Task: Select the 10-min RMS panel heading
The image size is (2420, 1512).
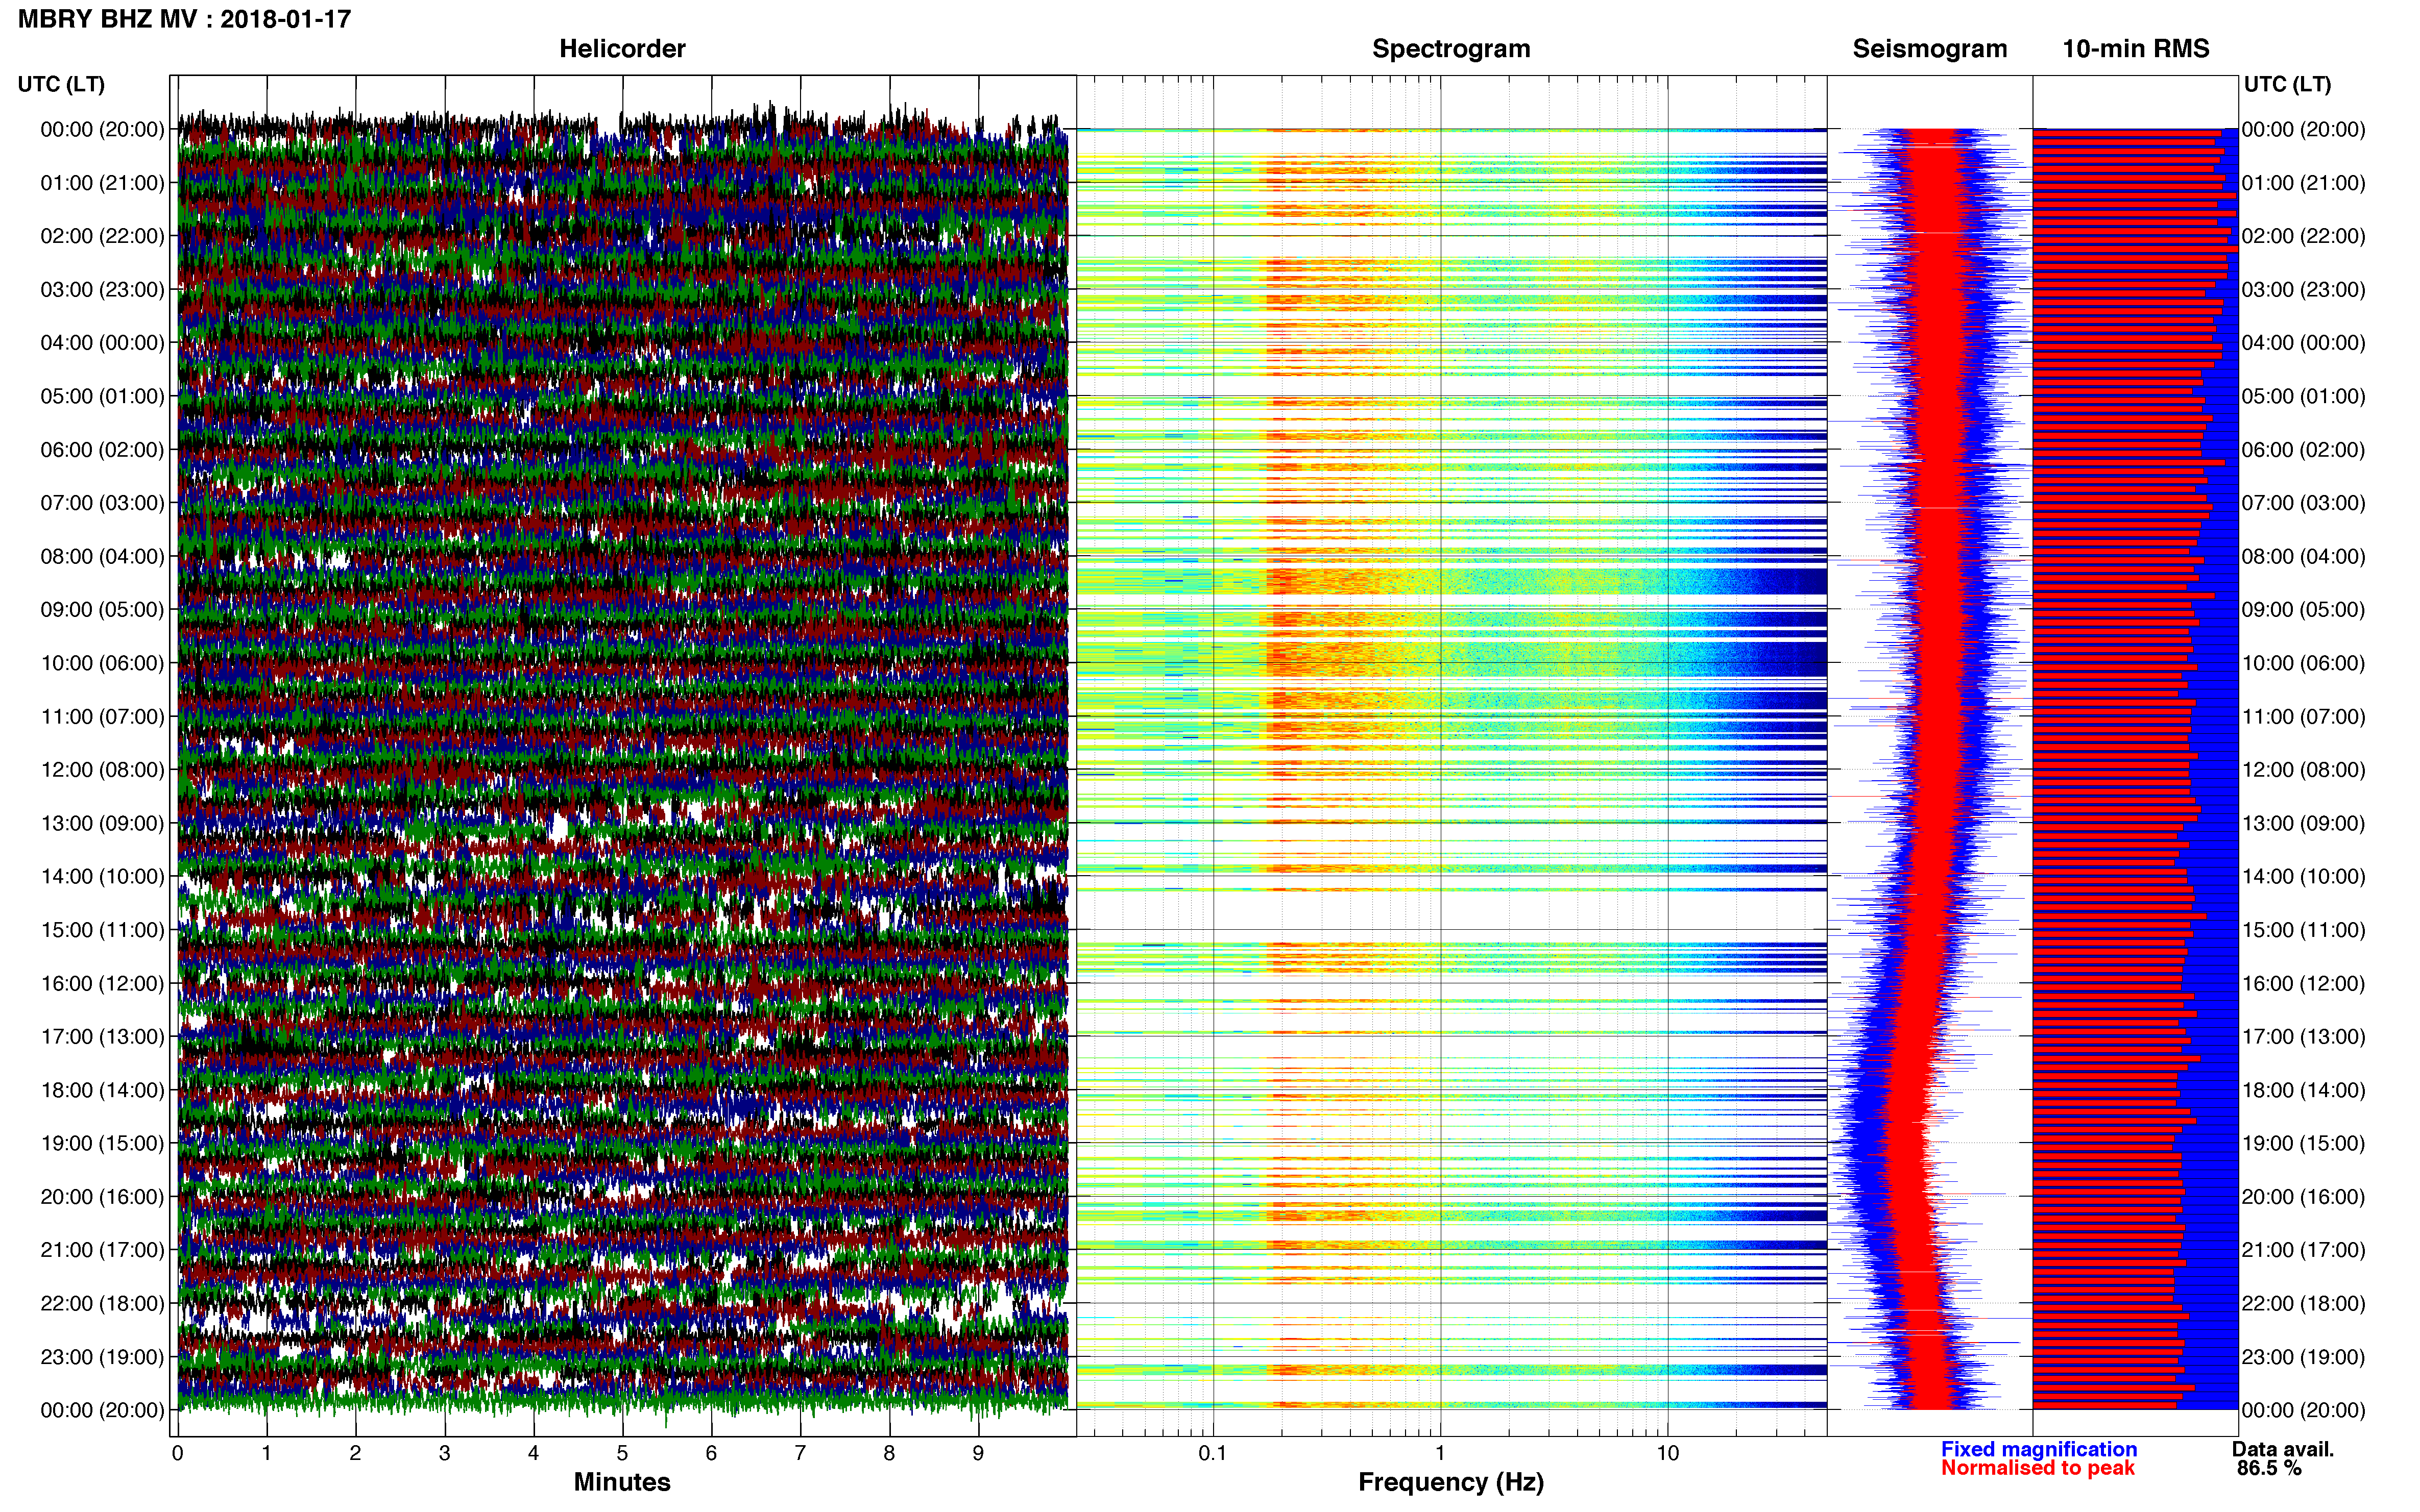Action: click(x=2136, y=49)
